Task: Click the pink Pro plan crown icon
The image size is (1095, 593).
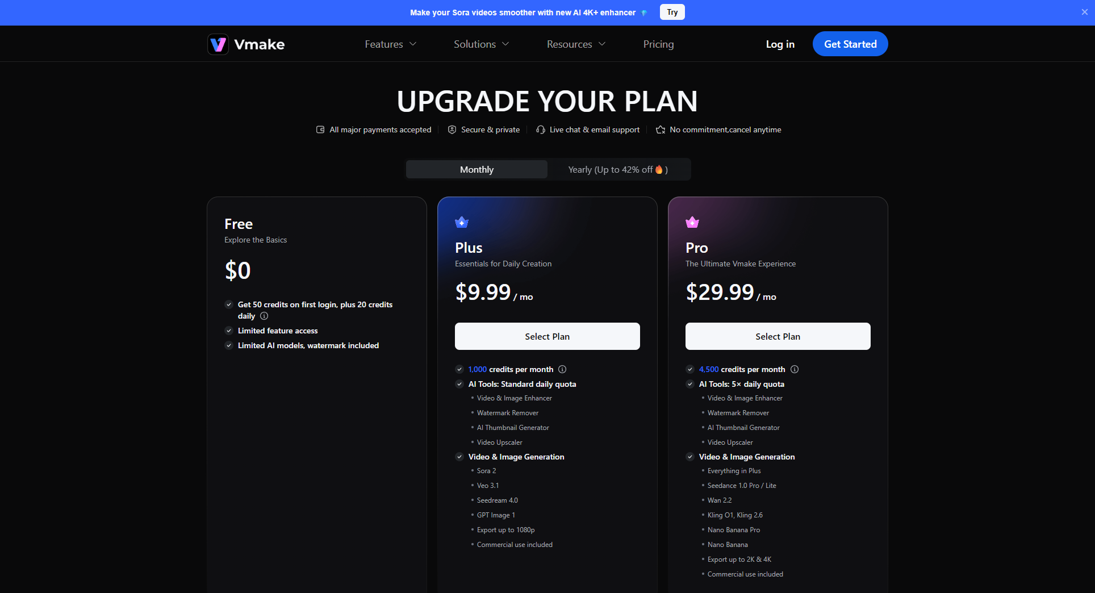Action: tap(692, 222)
